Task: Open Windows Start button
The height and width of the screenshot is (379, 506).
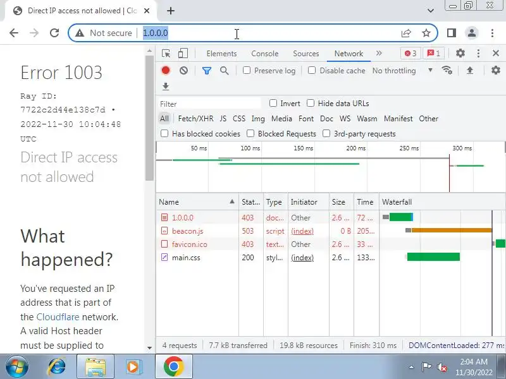Action: (x=17, y=367)
